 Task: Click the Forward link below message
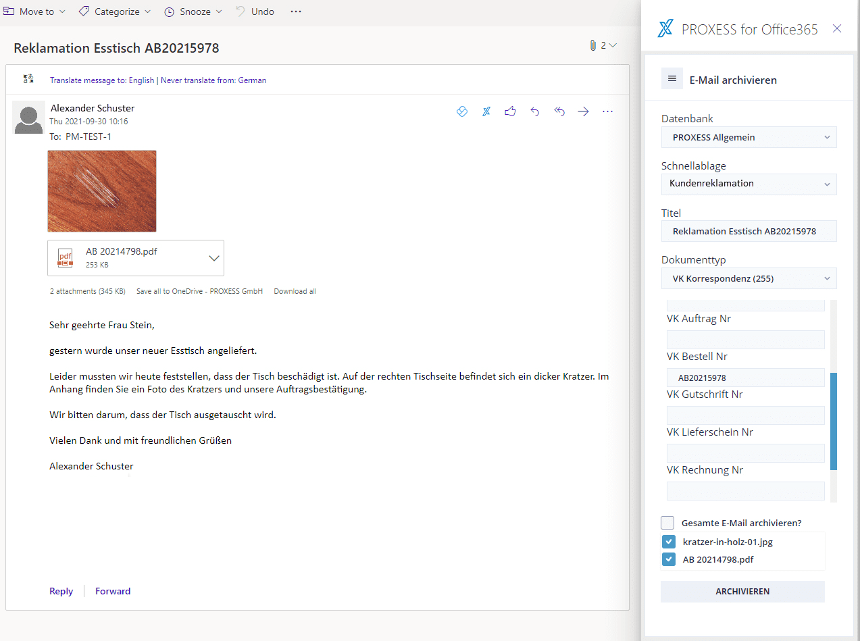(x=113, y=591)
